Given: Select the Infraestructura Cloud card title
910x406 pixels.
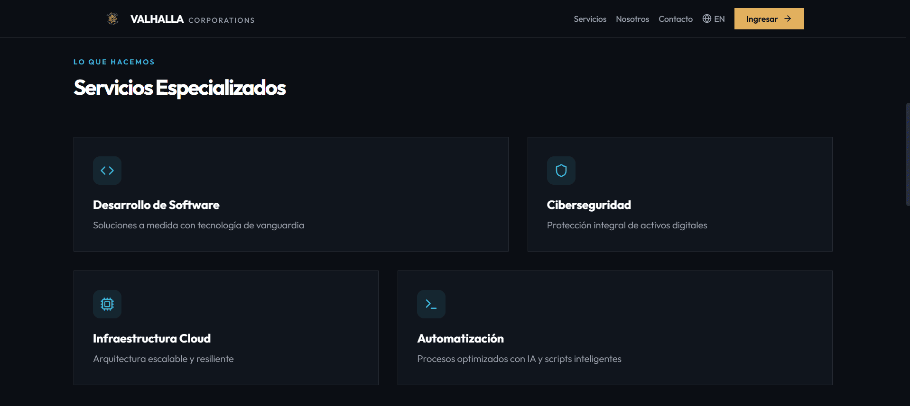Looking at the screenshot, I should pyautogui.click(x=152, y=338).
